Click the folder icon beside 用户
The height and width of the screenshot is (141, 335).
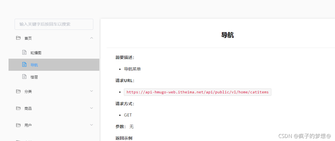click(x=18, y=125)
